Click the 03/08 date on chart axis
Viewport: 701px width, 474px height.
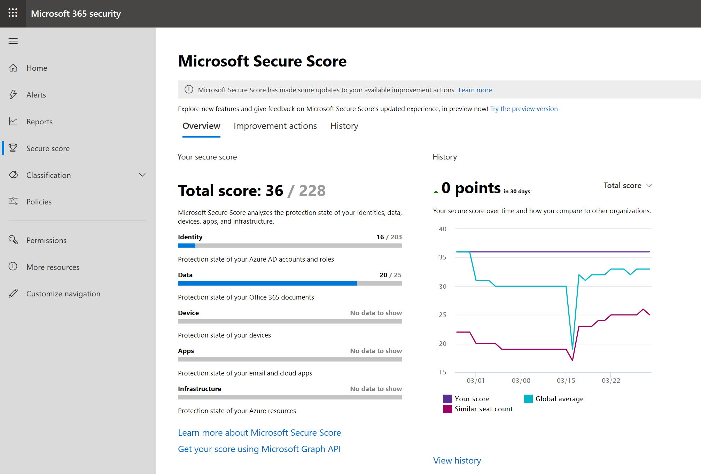point(521,380)
